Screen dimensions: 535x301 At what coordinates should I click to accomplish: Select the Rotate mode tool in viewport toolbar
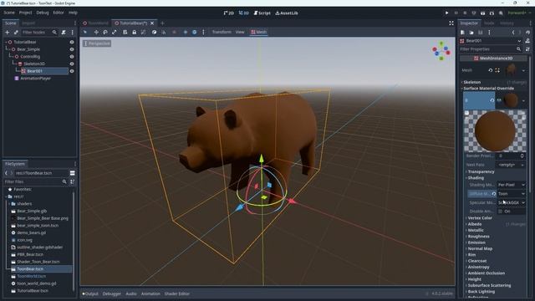[105, 32]
